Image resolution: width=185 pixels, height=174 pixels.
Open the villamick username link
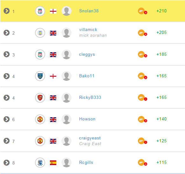[x=88, y=30]
